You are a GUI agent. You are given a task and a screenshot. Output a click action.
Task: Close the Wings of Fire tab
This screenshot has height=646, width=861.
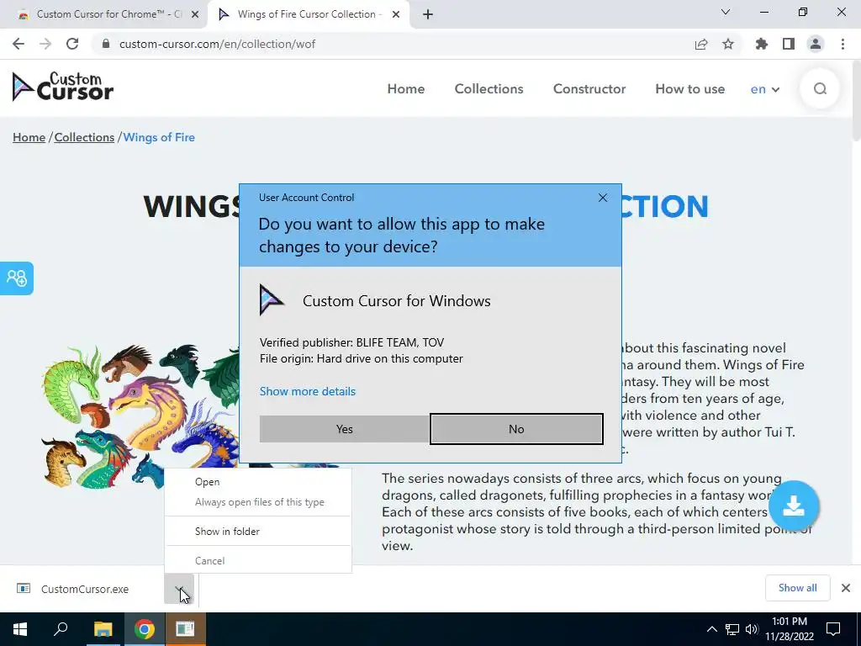(396, 14)
